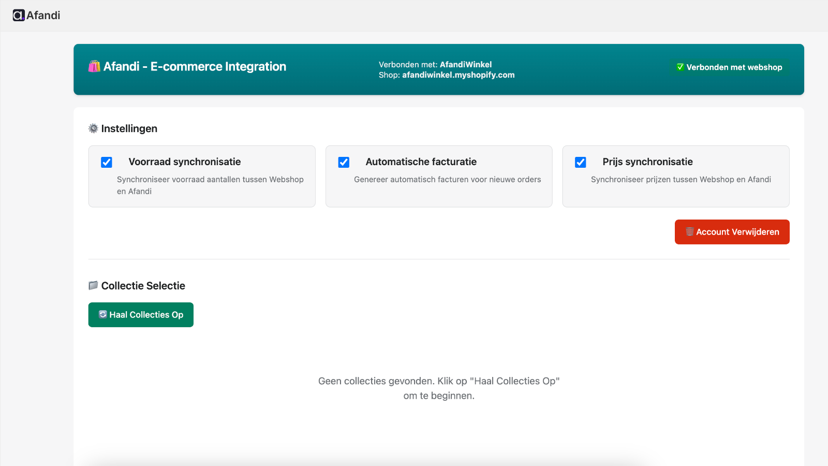828x466 pixels.
Task: Click the folder icon beside Collectie Selectie
Action: click(93, 285)
